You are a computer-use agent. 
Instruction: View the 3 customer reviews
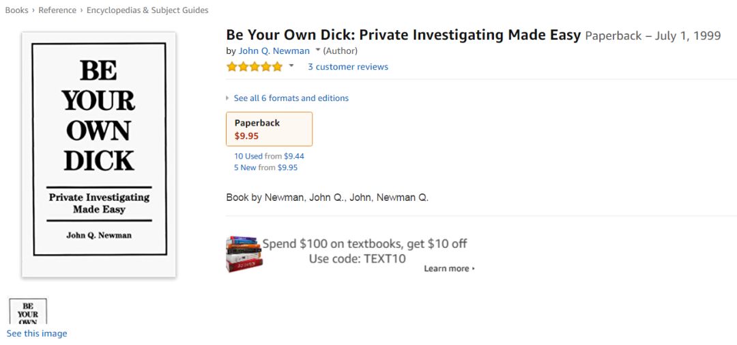pos(347,67)
